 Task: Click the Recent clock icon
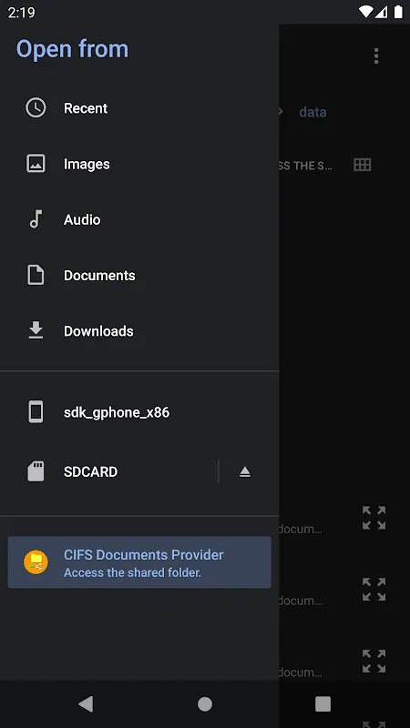(36, 107)
